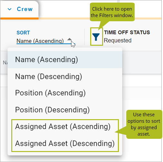Viewport: 163px width, 162px height.
Task: Collapse the Crew section chevron
Action: [x=10, y=9]
